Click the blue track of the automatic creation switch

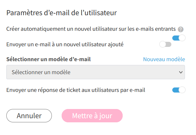[x=176, y=38]
